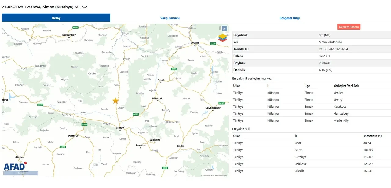The image size is (391, 188).
Task: Click the D595 road badge near Emet
Action: [x=174, y=69]
